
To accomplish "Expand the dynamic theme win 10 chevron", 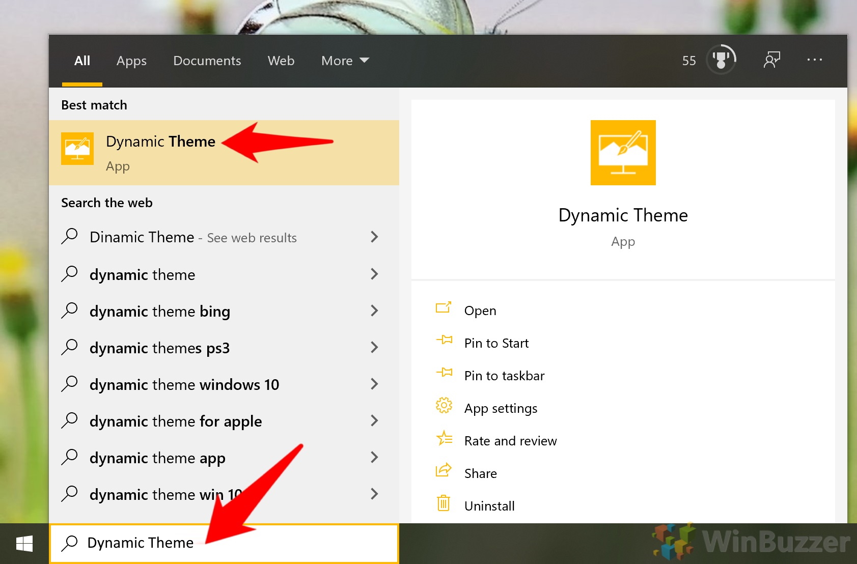I will (x=374, y=494).
